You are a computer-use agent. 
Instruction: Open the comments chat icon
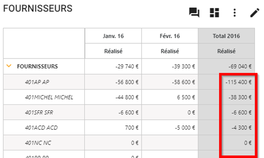194,13
